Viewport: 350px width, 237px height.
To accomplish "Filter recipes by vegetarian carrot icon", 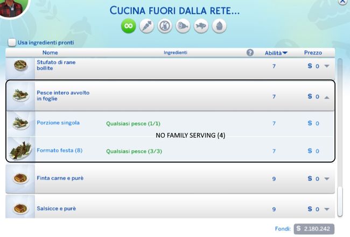I will (146, 27).
